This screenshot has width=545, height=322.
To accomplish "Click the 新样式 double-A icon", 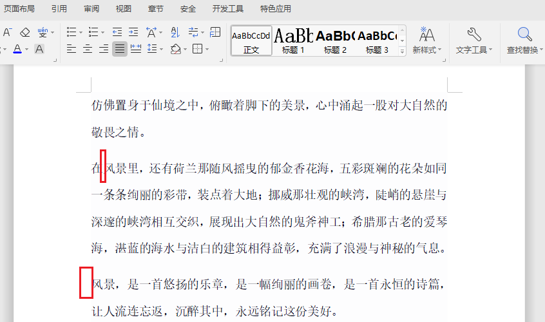I will 427,34.
